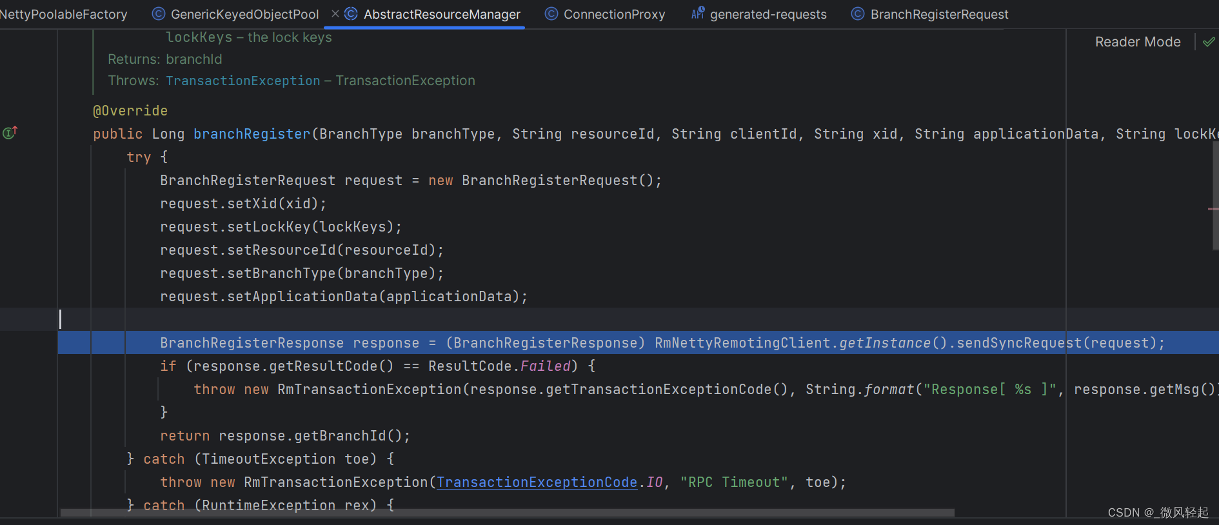Click the AbstractResourceManager class icon
The height and width of the screenshot is (525, 1219).
[x=351, y=14]
